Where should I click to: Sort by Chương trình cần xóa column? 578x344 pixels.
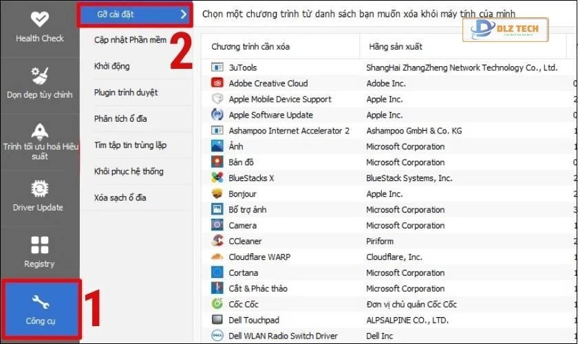point(250,47)
